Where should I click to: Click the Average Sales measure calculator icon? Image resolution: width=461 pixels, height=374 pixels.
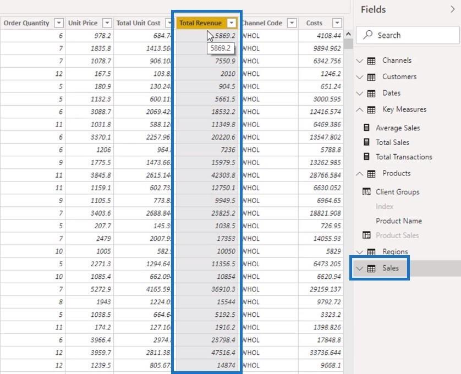(366, 128)
